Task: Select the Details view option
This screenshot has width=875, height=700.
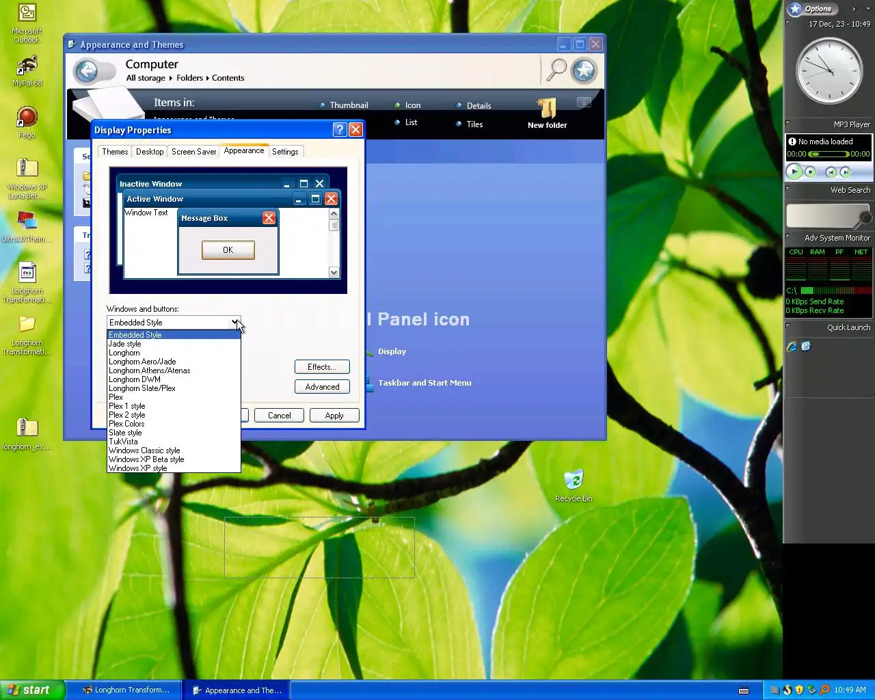Action: pyautogui.click(x=474, y=105)
